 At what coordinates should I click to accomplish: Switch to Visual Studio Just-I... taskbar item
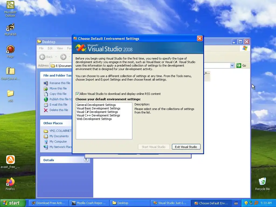coord(171,203)
